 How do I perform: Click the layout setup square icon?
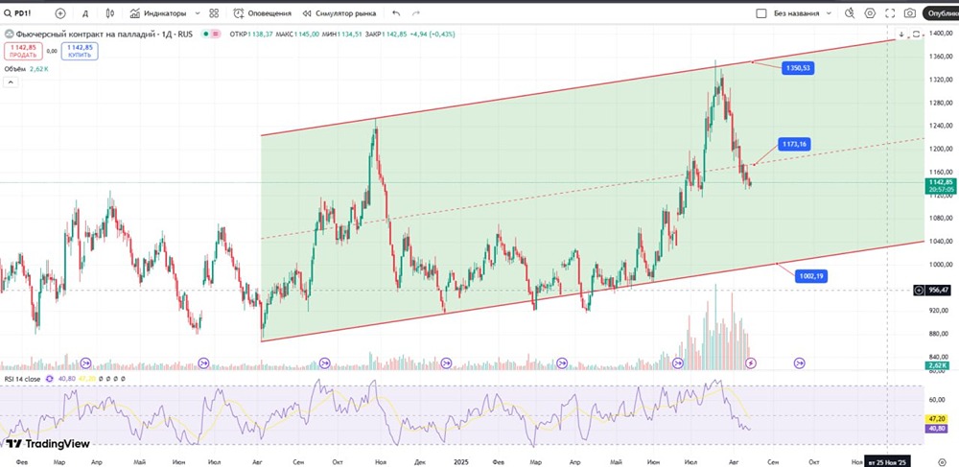click(761, 12)
